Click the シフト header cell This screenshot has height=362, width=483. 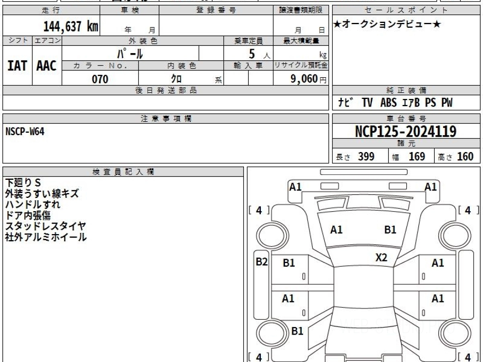pos(17,41)
